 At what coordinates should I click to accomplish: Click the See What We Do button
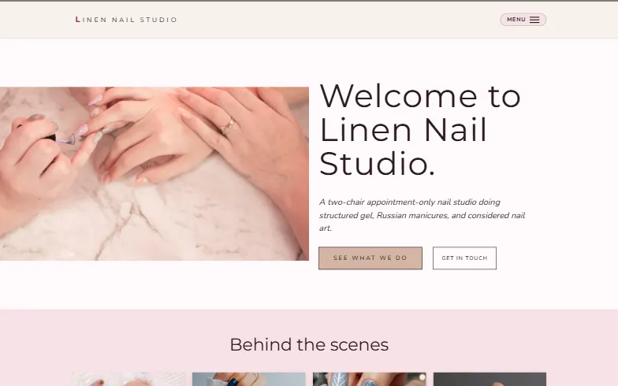(x=370, y=258)
